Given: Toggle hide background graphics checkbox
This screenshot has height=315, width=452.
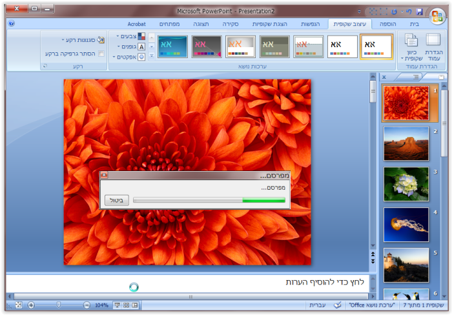Looking at the screenshot, I should point(101,54).
